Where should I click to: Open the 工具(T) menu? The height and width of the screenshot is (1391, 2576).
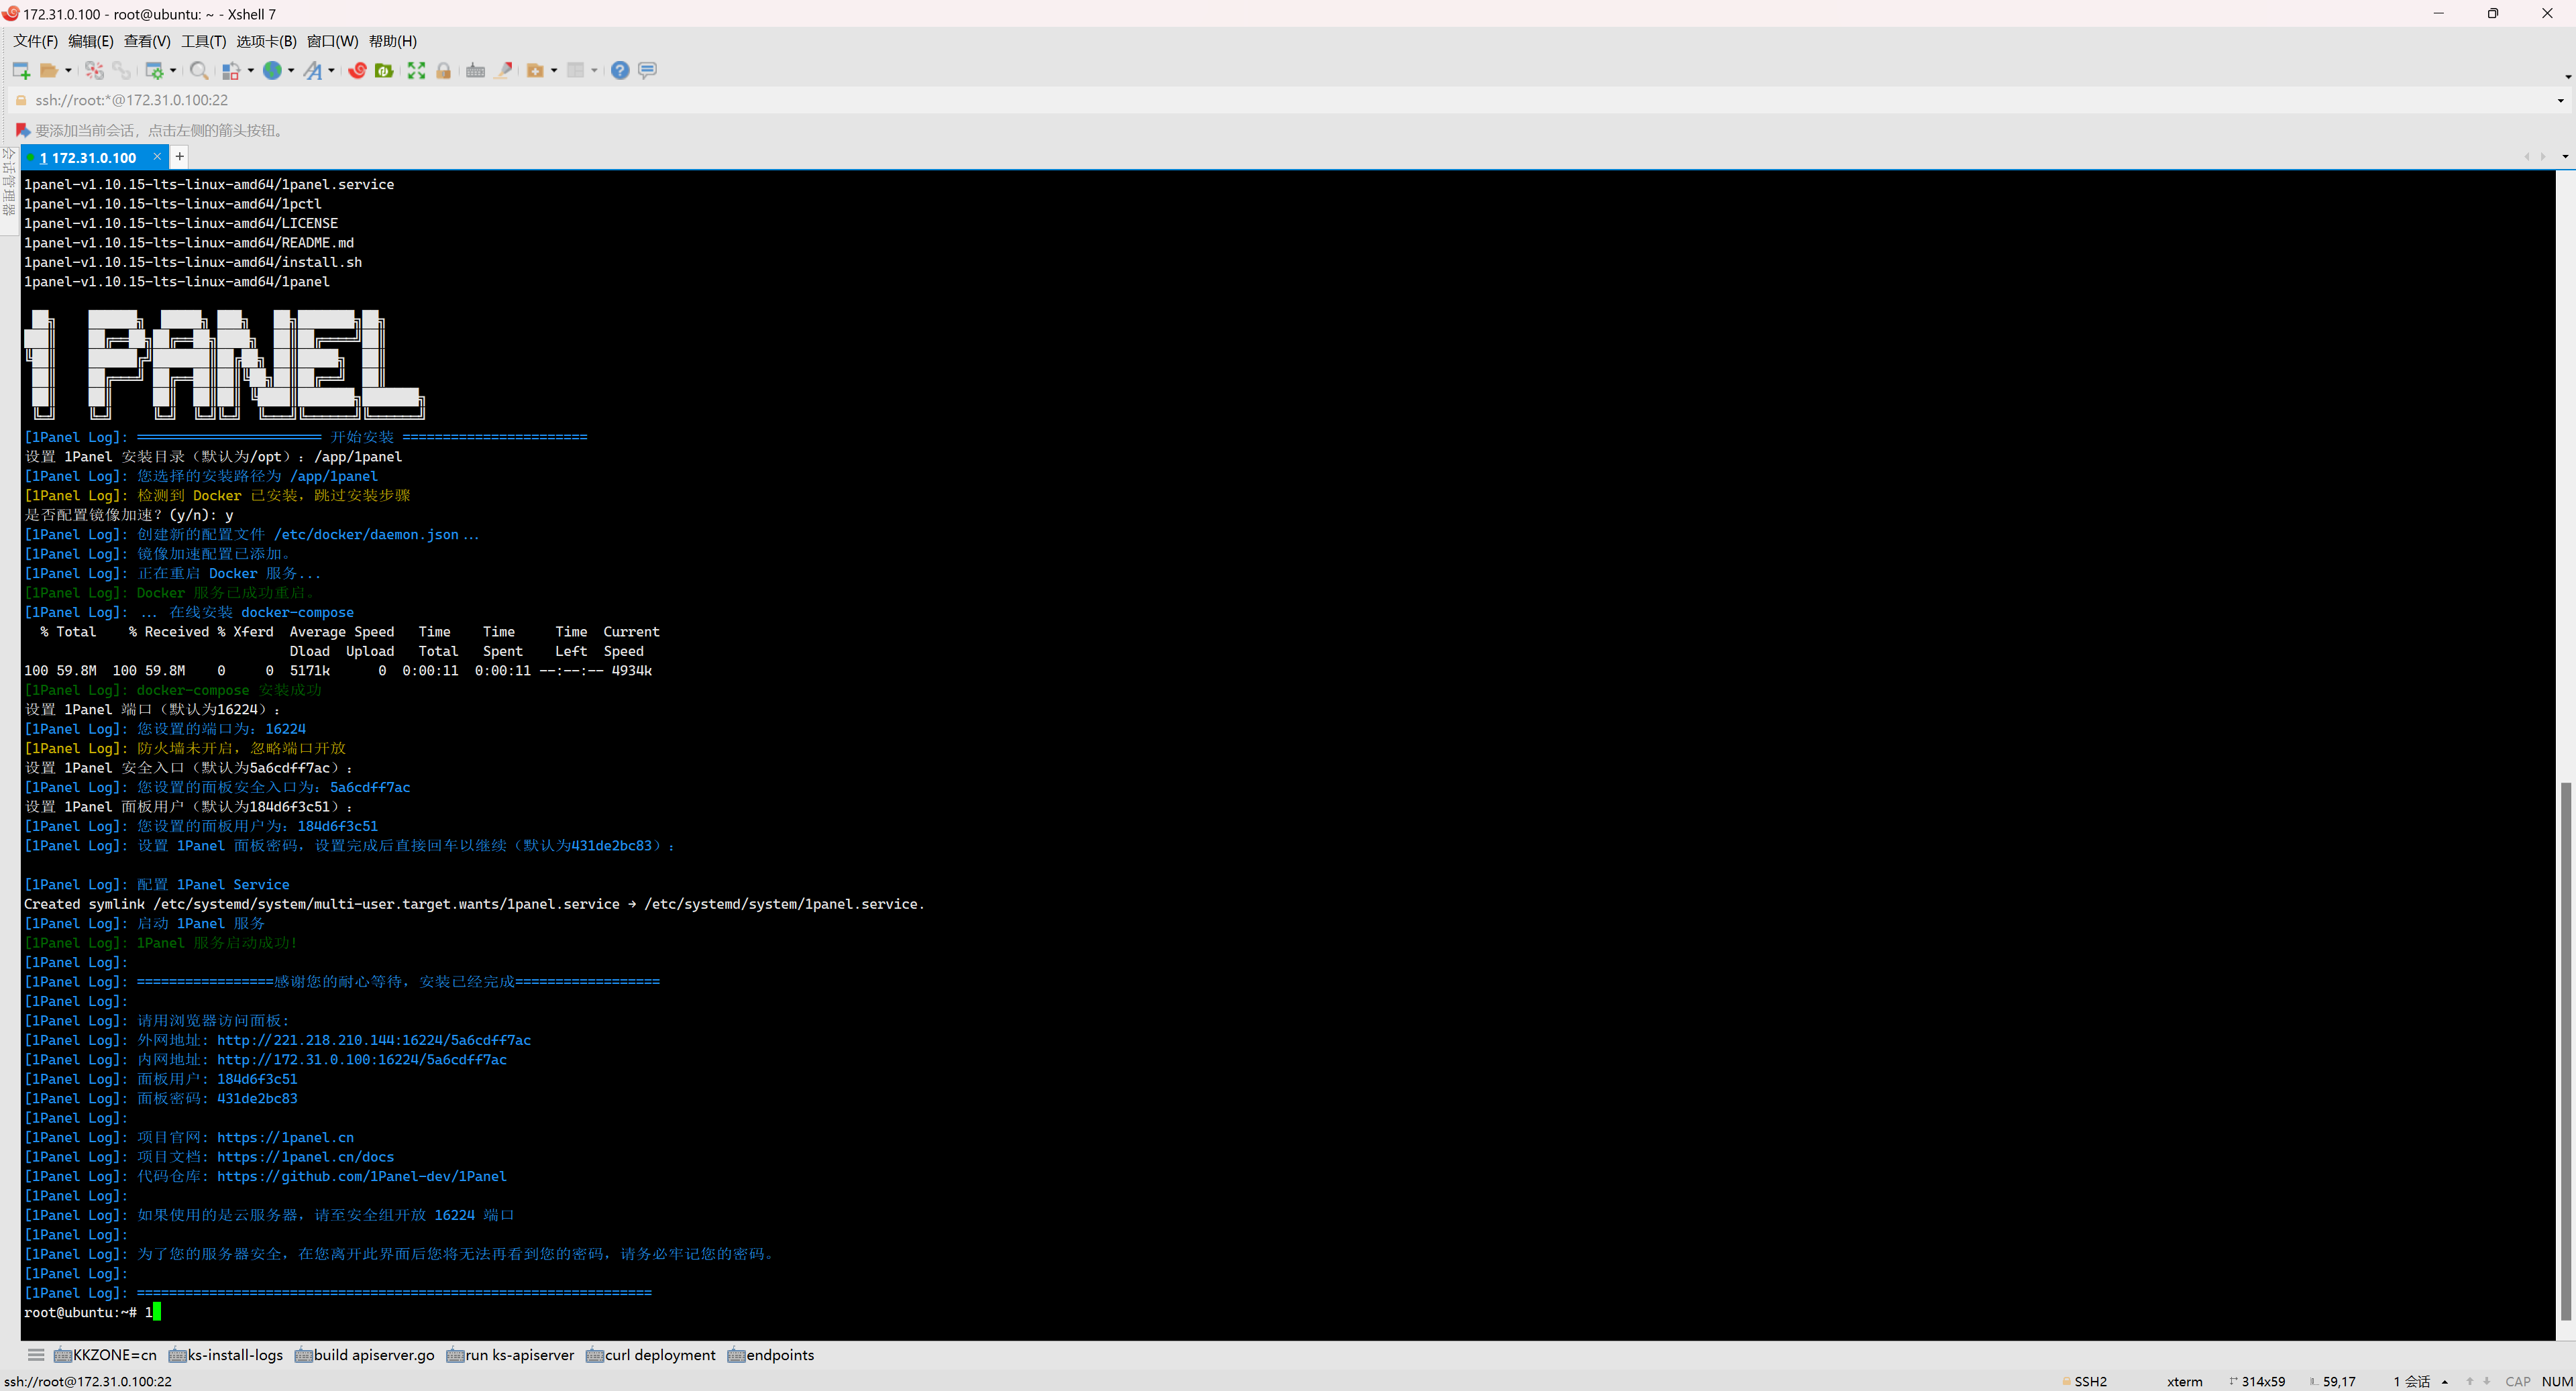click(204, 41)
